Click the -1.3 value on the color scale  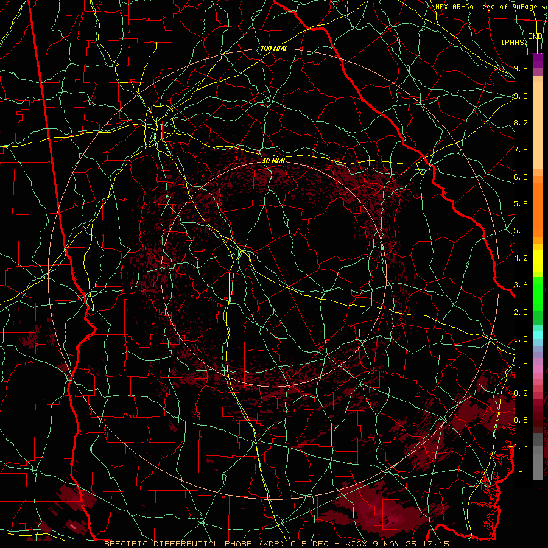click(x=518, y=447)
